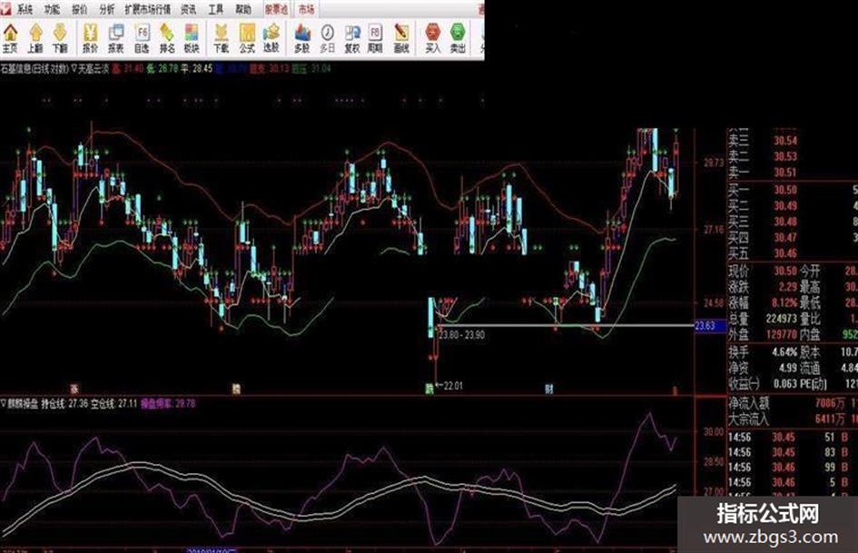Click the 空仓线: 27.11 indicator value
The width and height of the screenshot is (858, 553).
click(x=113, y=404)
